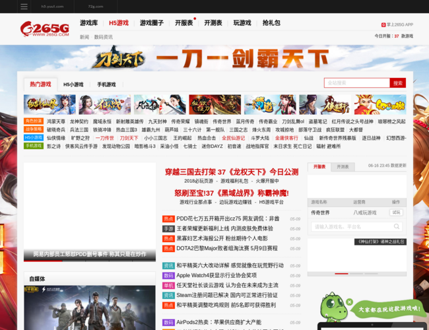Click the green 手机游戏 category tag
The image size is (429, 330).
34,146
